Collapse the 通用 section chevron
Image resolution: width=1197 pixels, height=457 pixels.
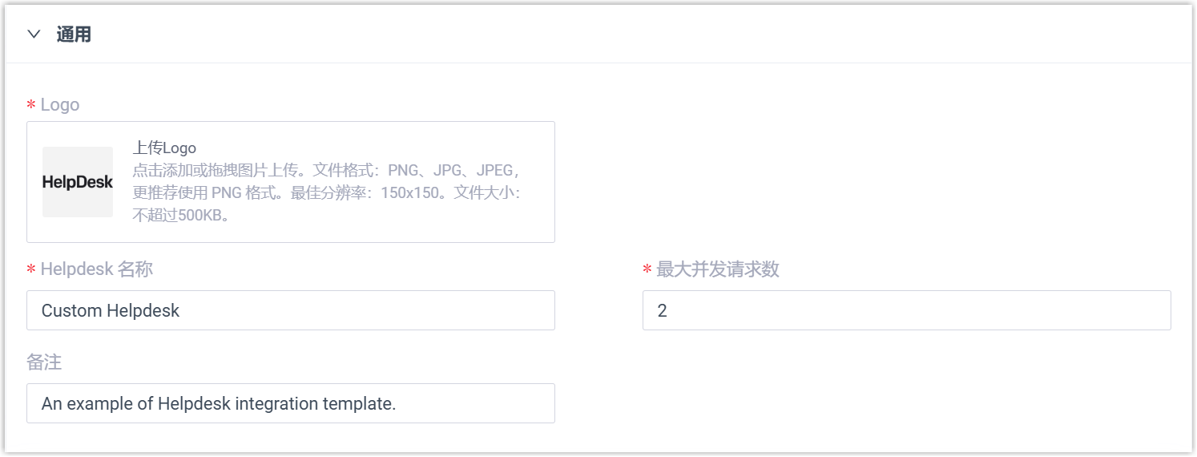(x=34, y=34)
